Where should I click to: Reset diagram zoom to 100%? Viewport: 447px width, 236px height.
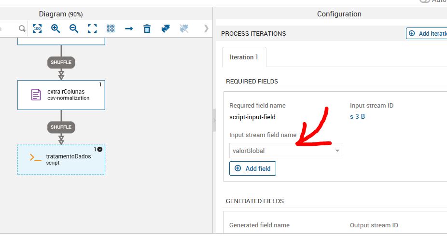tap(37, 28)
